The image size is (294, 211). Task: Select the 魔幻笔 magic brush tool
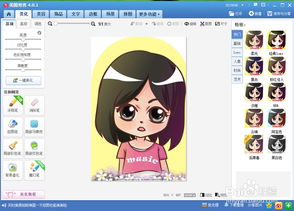(x=34, y=170)
